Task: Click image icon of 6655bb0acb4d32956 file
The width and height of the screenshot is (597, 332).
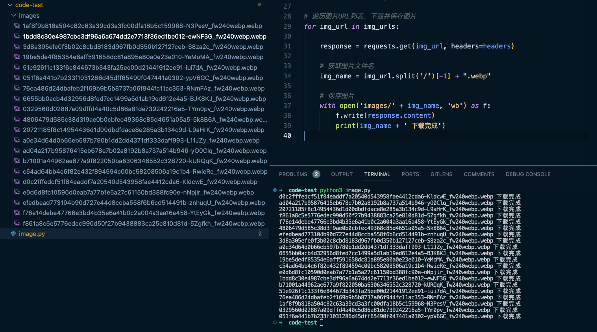Action: pyautogui.click(x=17, y=98)
